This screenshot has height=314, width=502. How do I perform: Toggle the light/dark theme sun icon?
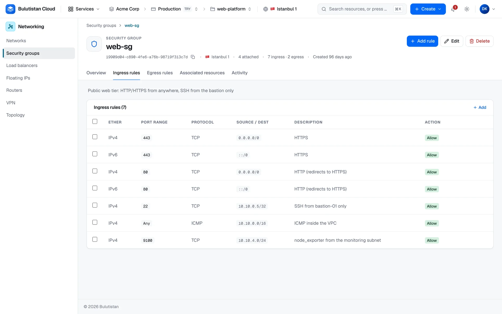click(x=467, y=9)
